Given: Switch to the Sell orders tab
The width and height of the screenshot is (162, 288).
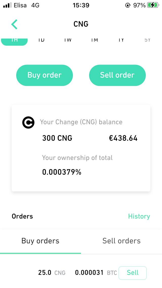Looking at the screenshot, I should [x=121, y=241].
